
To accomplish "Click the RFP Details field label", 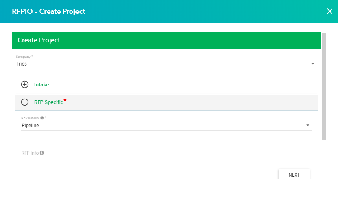I will [30, 118].
